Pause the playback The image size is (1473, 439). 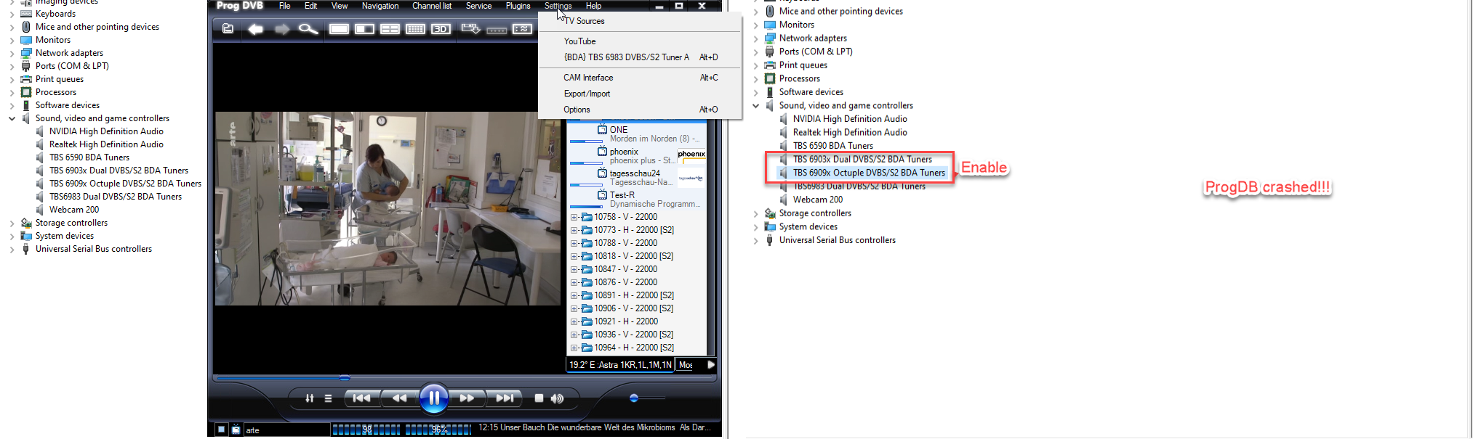point(433,398)
